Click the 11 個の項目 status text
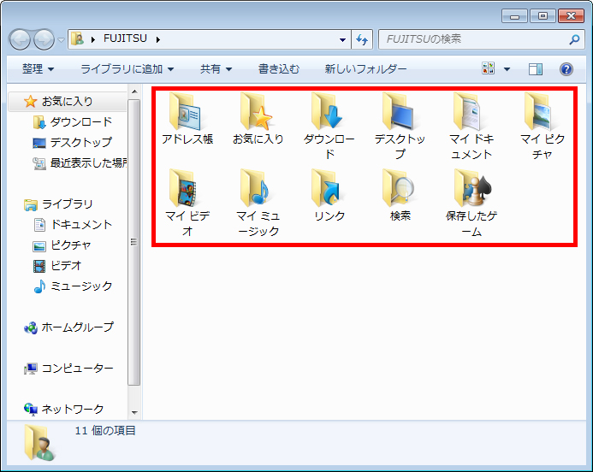This screenshot has height=472, width=593. [105, 430]
